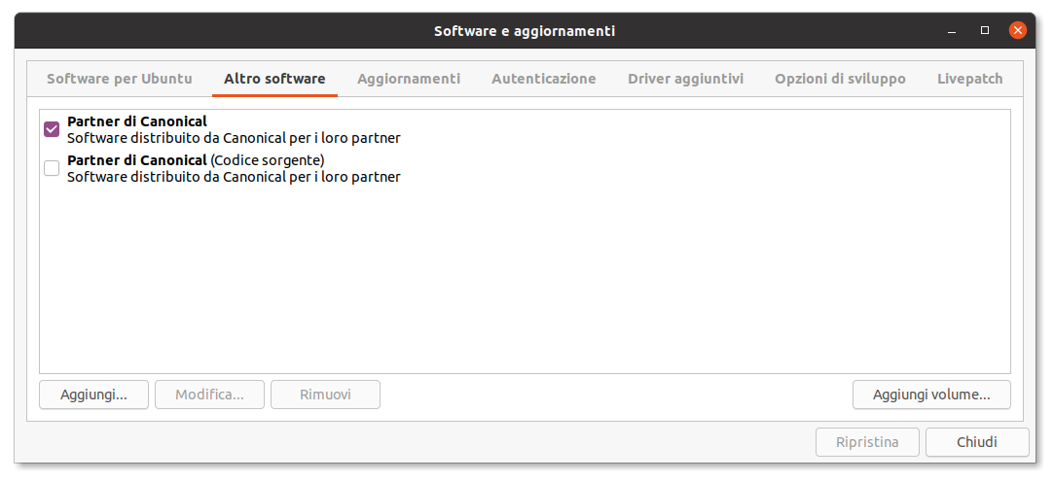Enable Partner di Canonical Codice sorgente checkbox
The image size is (1054, 481).
(x=52, y=168)
